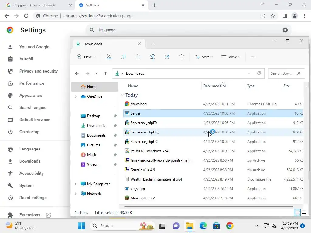Select the Serverexe_c6pDC file
311x233 pixels.
tap(213, 142)
